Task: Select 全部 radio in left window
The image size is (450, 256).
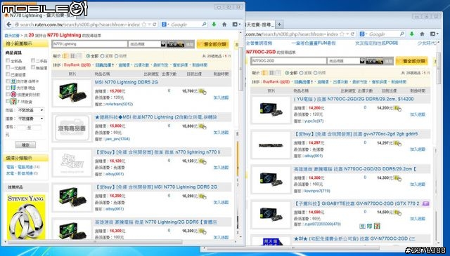Action: click(x=88, y=56)
